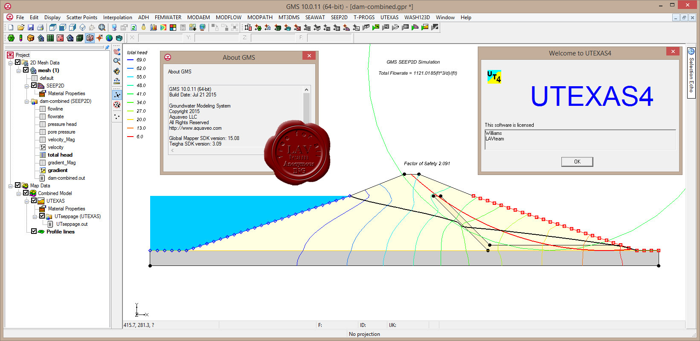Open the SEEP2D menu
The width and height of the screenshot is (700, 341).
point(339,17)
